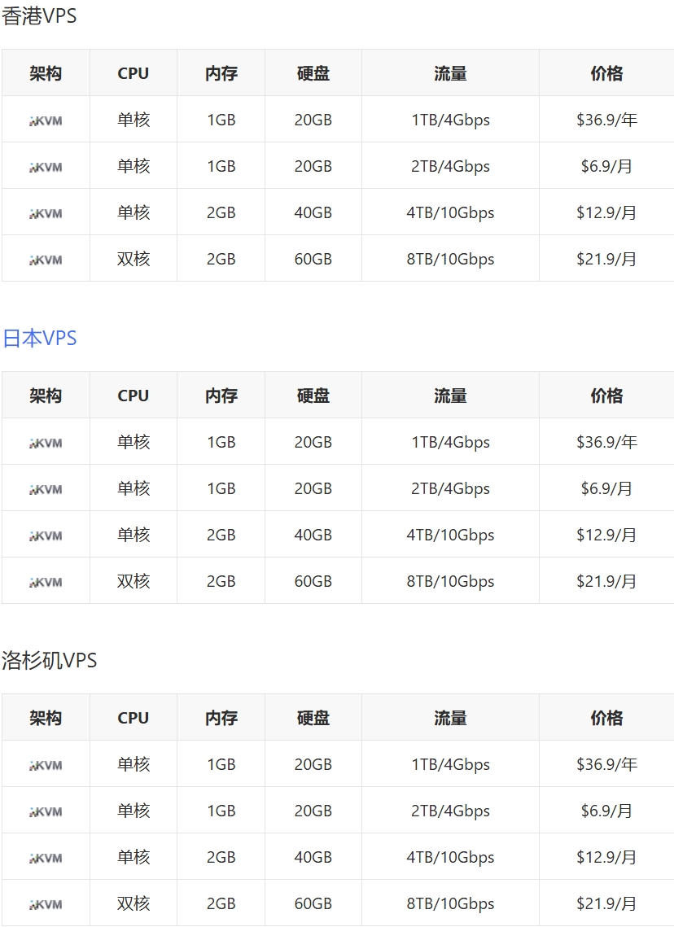Image resolution: width=674 pixels, height=927 pixels.
Task: Select CPU header in 香港VPS table
Action: tap(133, 73)
